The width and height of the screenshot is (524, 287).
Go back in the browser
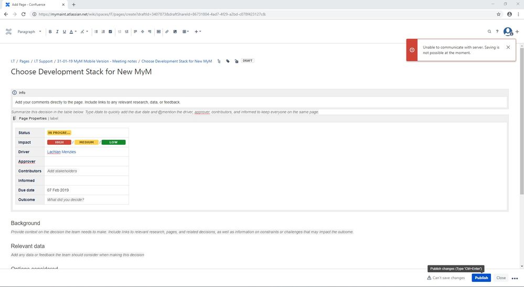coord(6,14)
